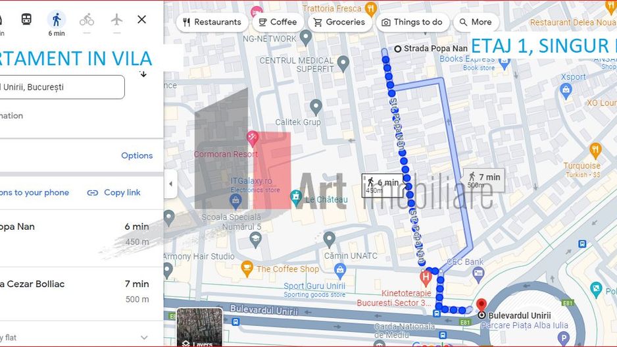Click the Armony Hair Studio pin
The height and width of the screenshot is (347, 617).
pyautogui.click(x=168, y=271)
